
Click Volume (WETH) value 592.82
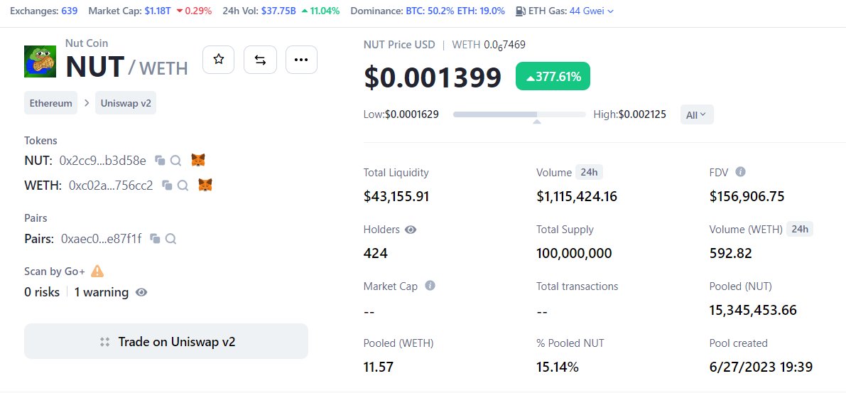pyautogui.click(x=730, y=253)
